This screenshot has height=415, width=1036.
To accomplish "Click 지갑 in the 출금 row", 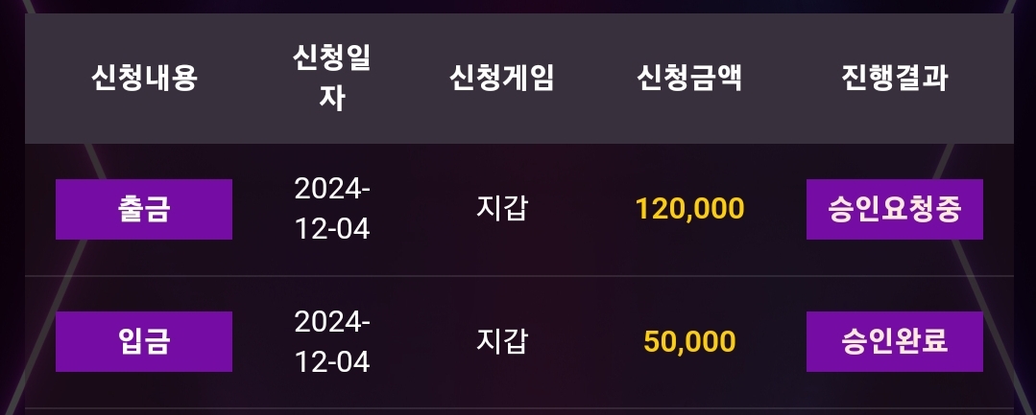I will click(501, 209).
